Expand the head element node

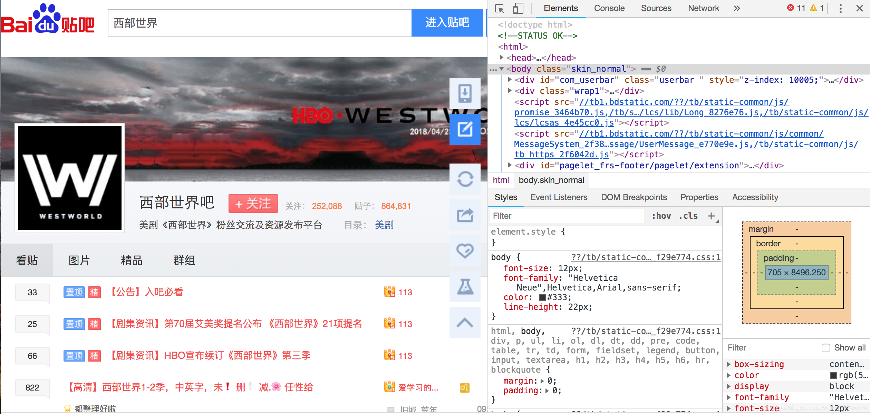pos(502,57)
